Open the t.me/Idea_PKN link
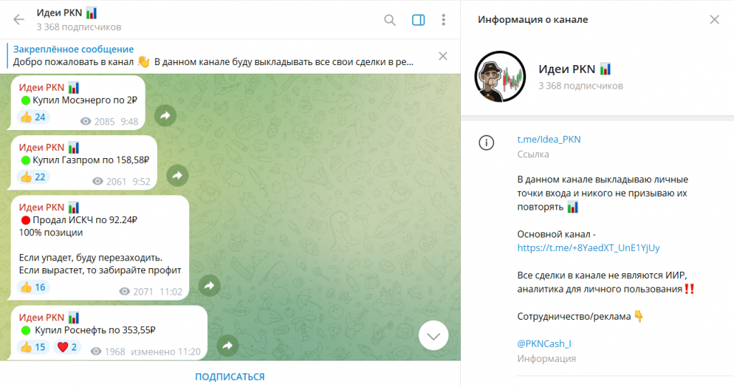734x387 pixels. (548, 139)
